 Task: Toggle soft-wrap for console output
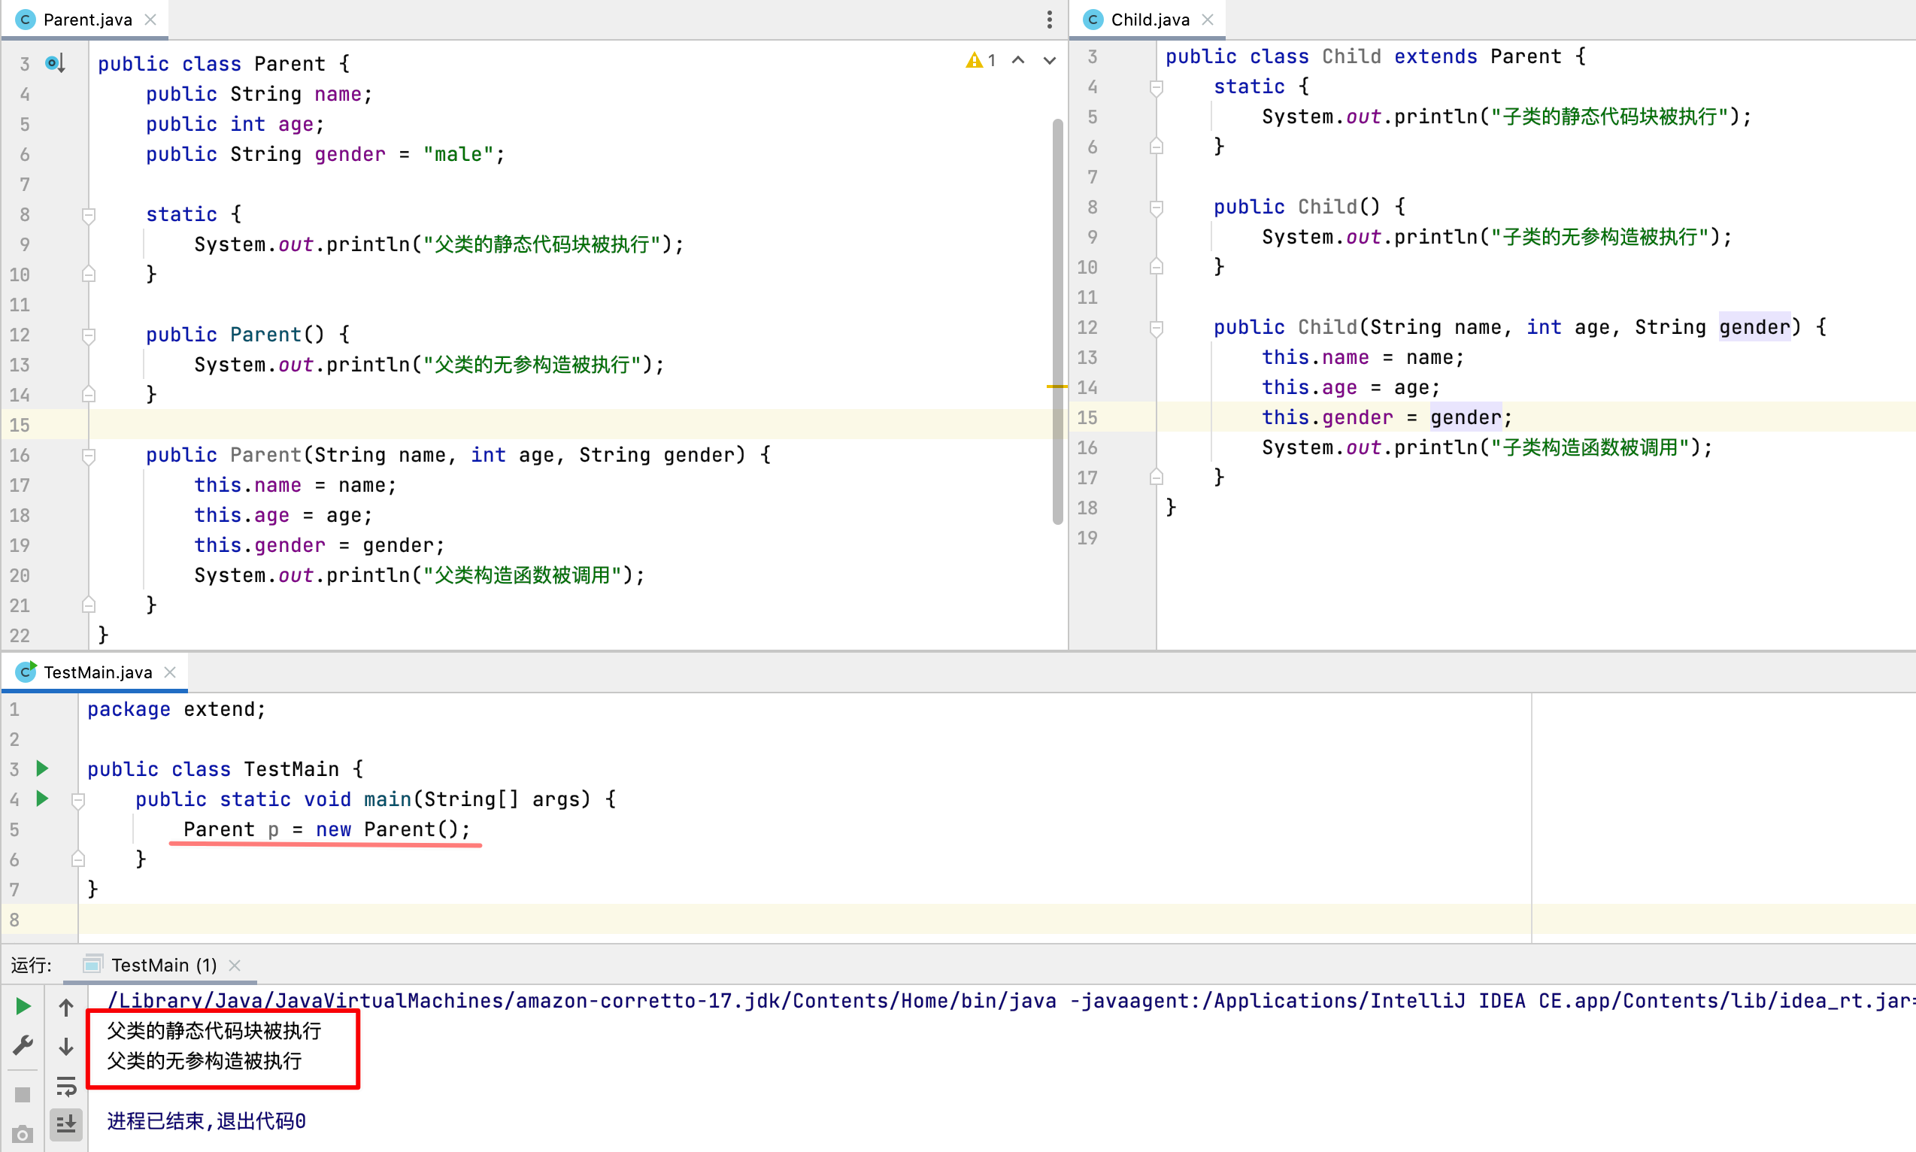(66, 1087)
